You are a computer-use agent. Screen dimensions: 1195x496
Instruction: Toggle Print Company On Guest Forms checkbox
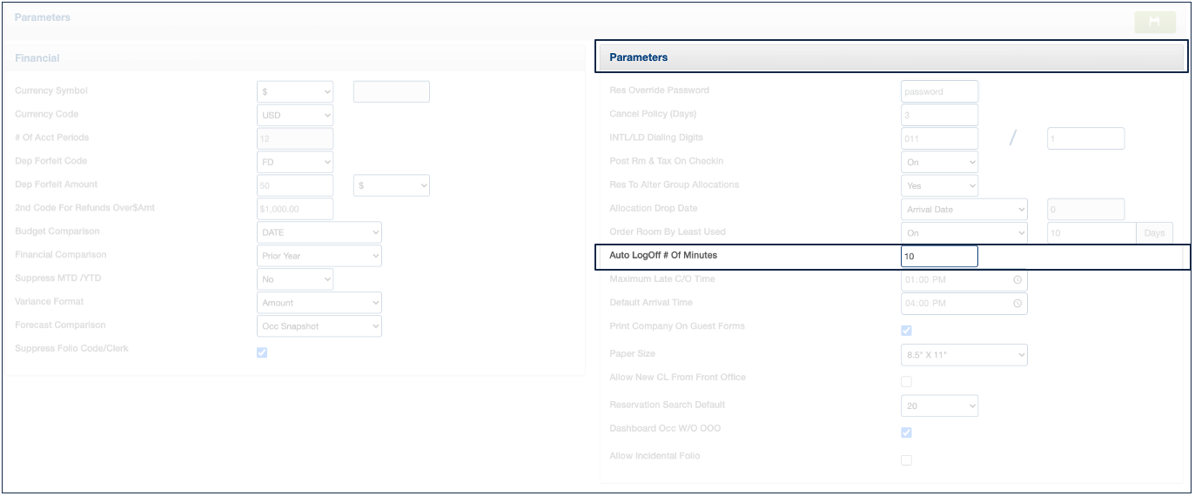click(906, 331)
